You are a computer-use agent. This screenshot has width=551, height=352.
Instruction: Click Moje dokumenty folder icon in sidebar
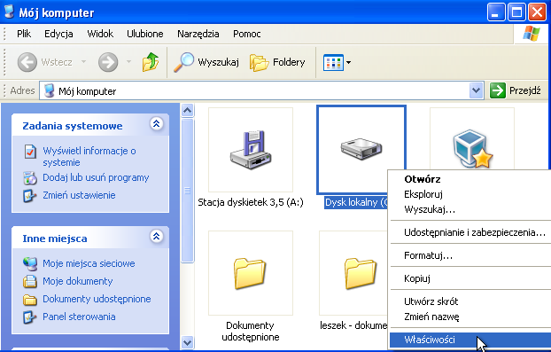30,281
